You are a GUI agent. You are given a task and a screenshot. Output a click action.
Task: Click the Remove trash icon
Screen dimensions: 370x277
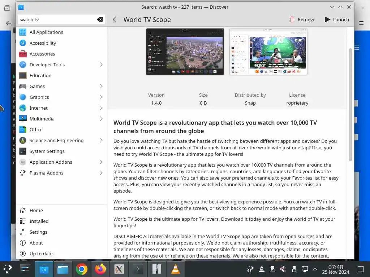click(292, 19)
